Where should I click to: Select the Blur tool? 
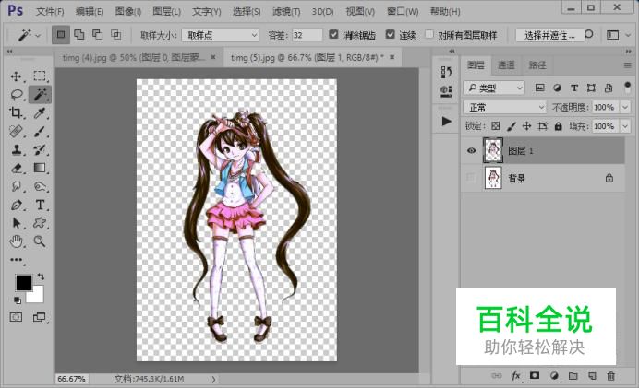pos(16,186)
